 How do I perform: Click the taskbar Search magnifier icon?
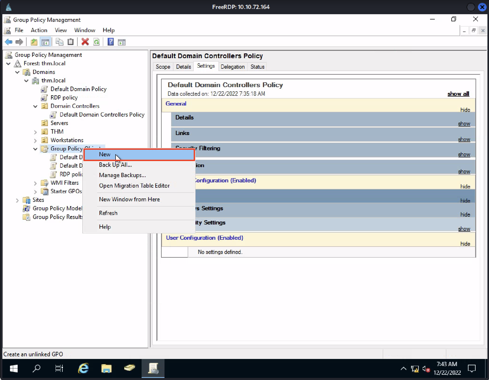click(x=36, y=368)
